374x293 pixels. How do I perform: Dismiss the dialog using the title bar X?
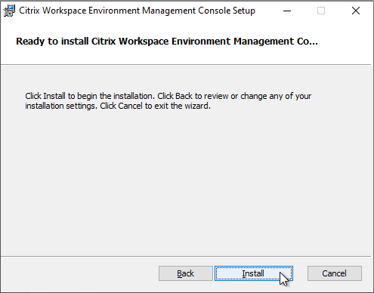tap(356, 11)
